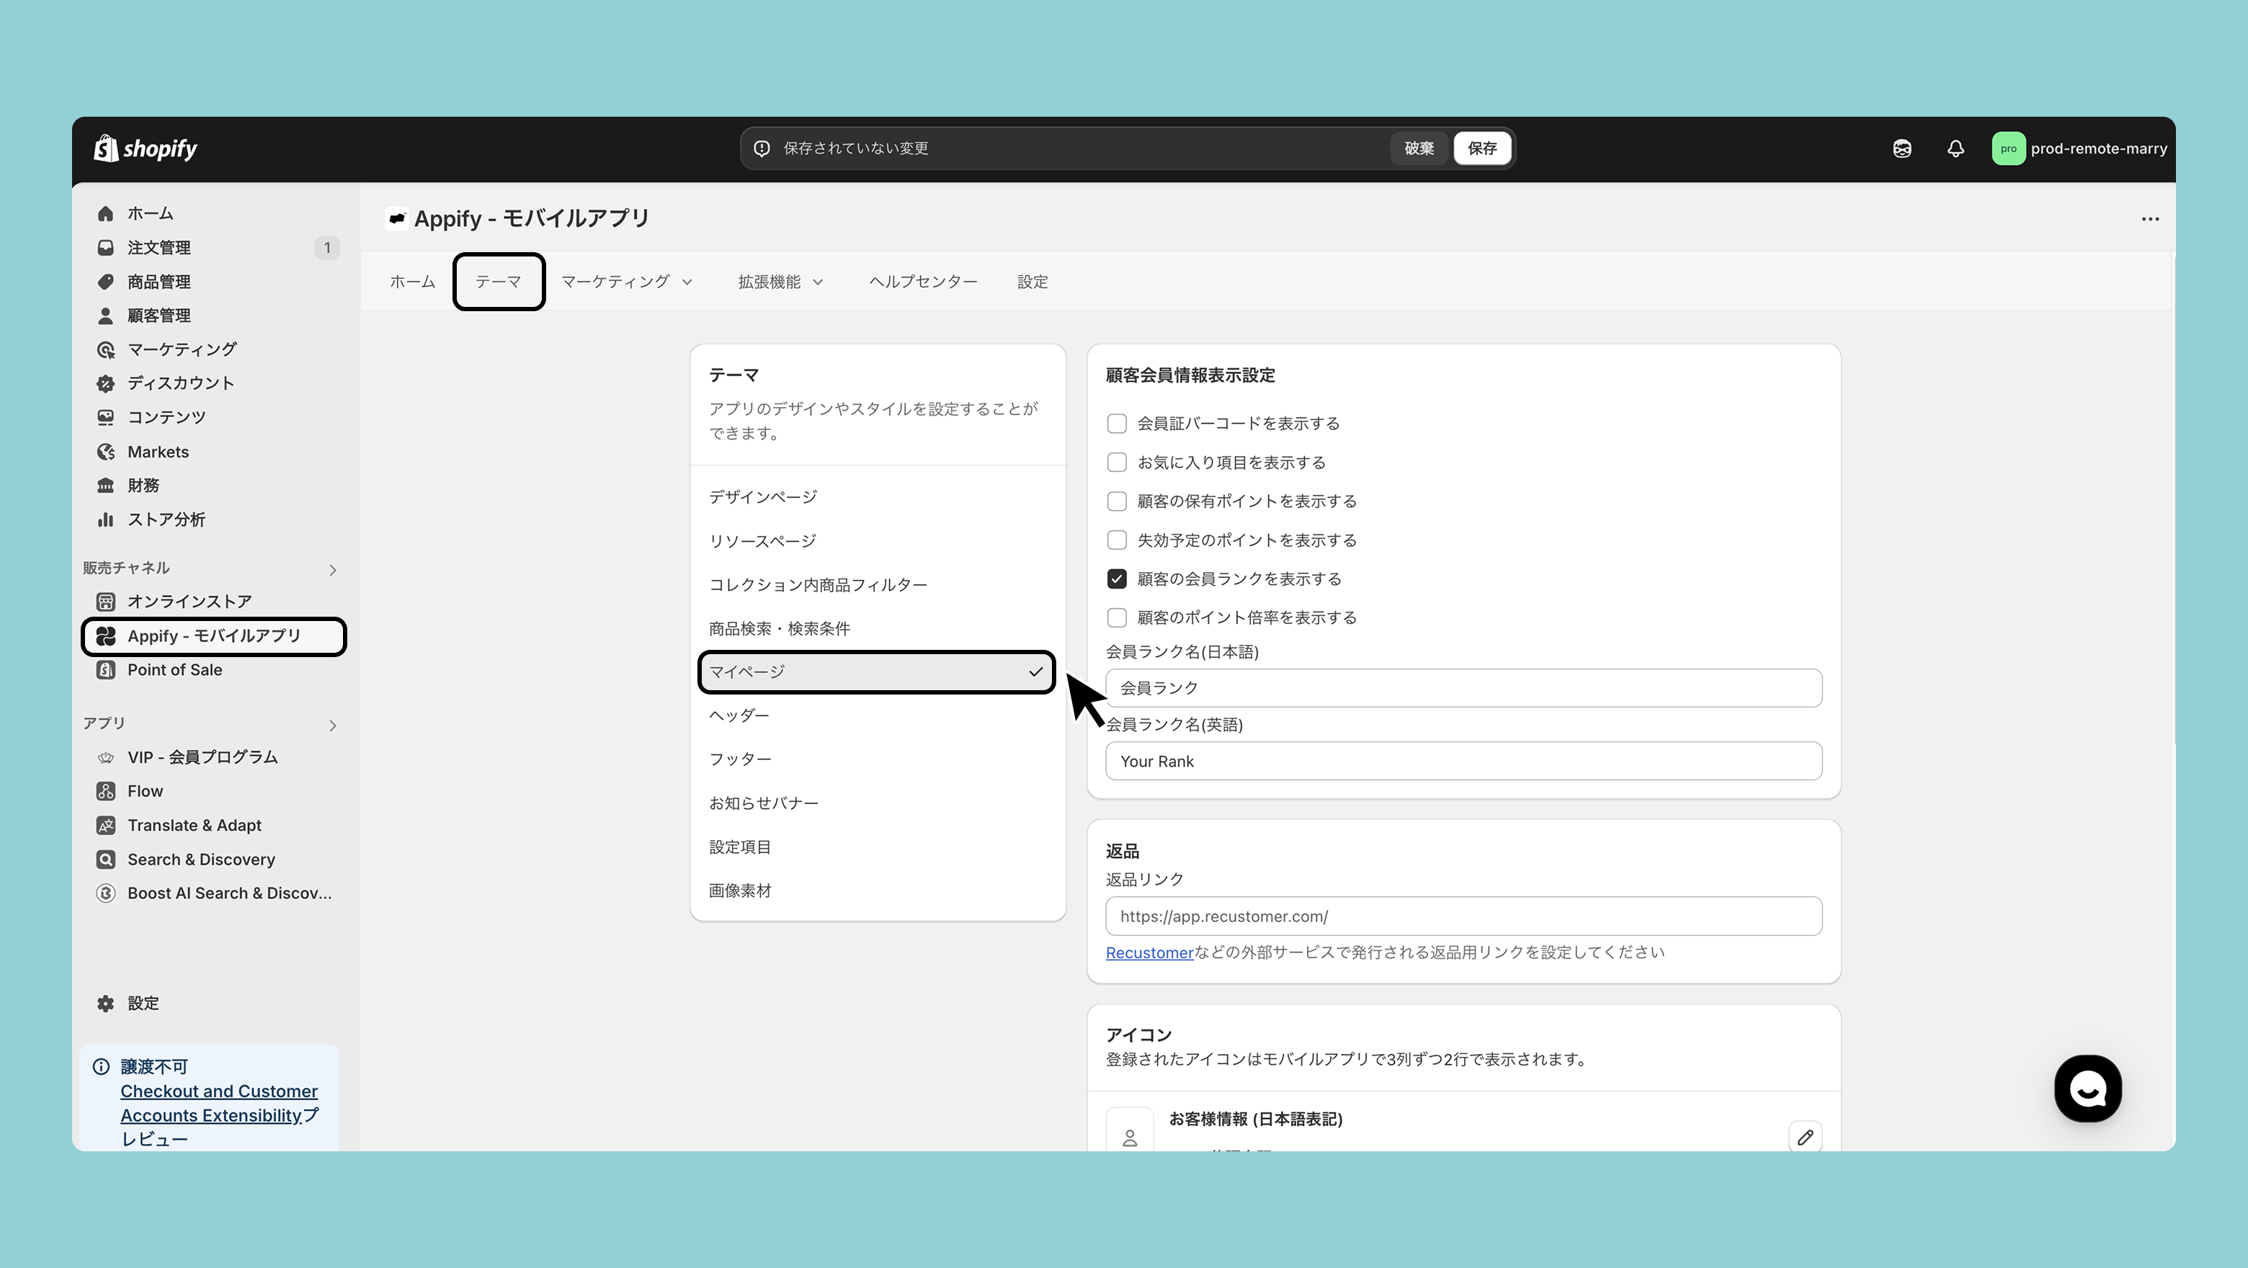Select マイページ menu item

pos(876,672)
